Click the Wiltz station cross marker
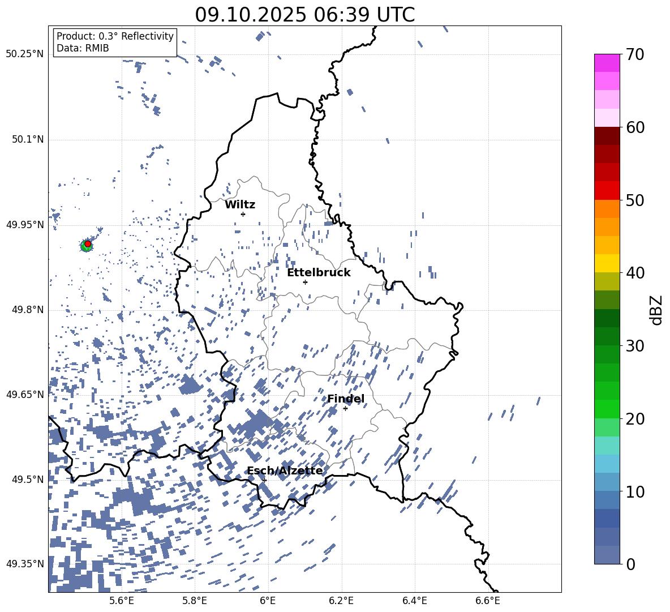670x612 pixels. (243, 214)
